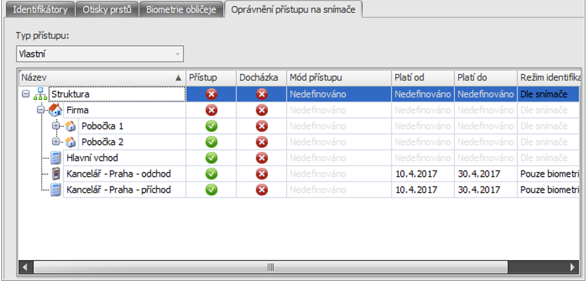Click the Kancelář - Praha - odchod device icon

pyautogui.click(x=56, y=173)
